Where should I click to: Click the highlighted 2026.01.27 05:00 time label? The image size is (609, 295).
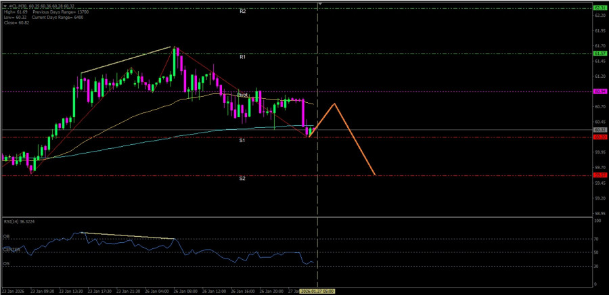pos(318,290)
